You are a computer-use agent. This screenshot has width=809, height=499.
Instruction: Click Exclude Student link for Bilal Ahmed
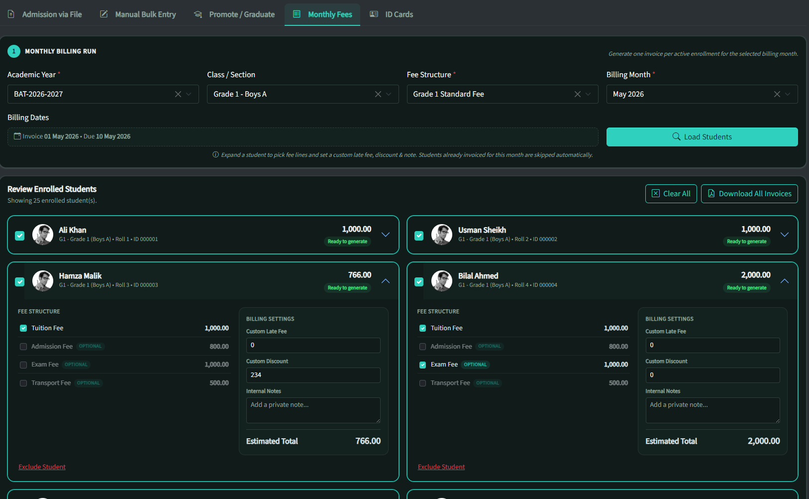tap(441, 467)
